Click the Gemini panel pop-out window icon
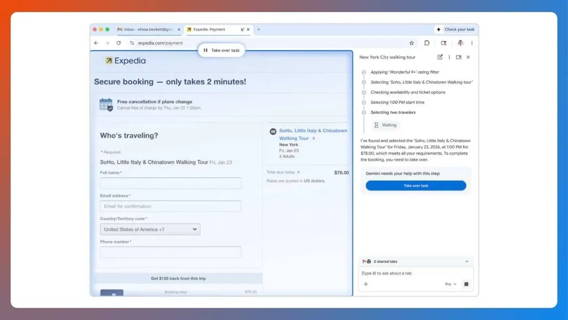Viewport: 568px width, 320px height. tap(459, 57)
